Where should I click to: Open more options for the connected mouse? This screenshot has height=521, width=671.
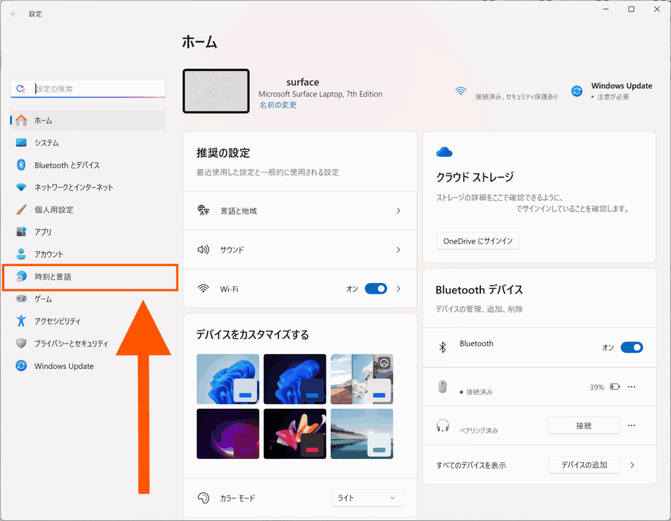pyautogui.click(x=632, y=387)
